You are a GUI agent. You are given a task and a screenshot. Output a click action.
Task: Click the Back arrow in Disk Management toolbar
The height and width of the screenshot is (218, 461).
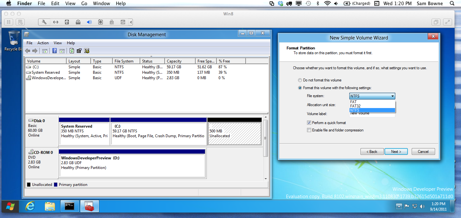28,51
